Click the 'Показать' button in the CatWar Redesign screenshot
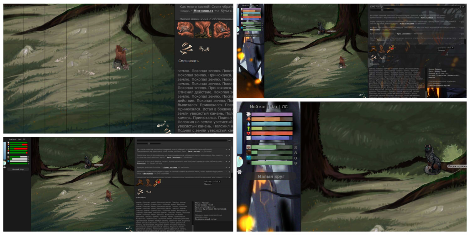Viewport: 470px width, 235px height. pos(441,50)
